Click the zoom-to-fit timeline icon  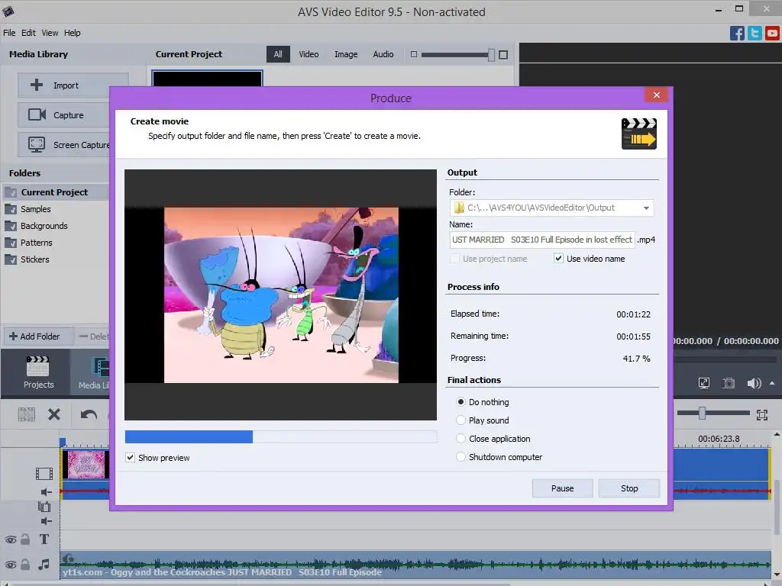point(762,414)
